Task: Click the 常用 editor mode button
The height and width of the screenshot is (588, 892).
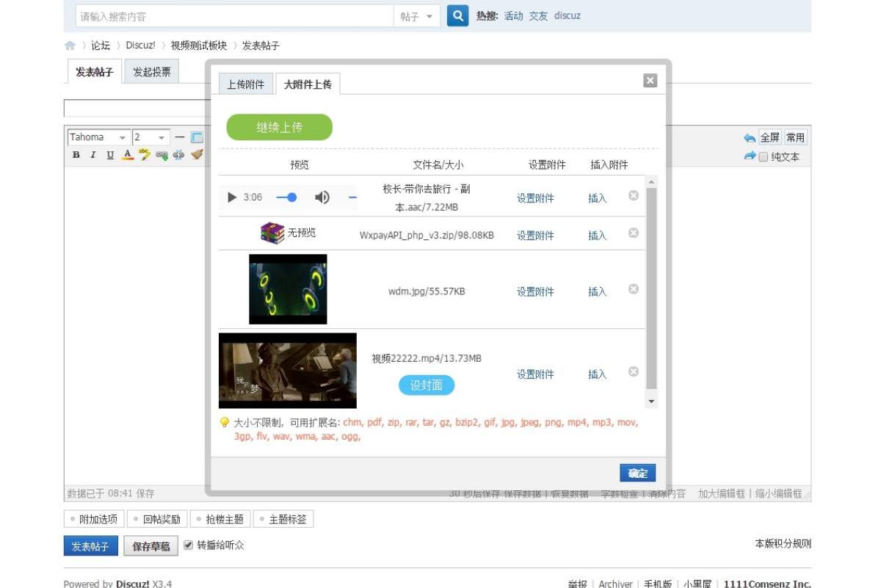Action: click(x=795, y=137)
